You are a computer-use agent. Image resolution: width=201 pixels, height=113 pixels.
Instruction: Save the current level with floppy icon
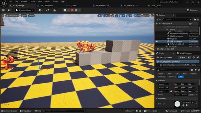(3, 10)
